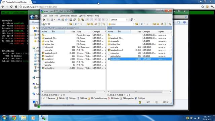
Task: Click the Chrome address bar URL
Action: (40, 7)
